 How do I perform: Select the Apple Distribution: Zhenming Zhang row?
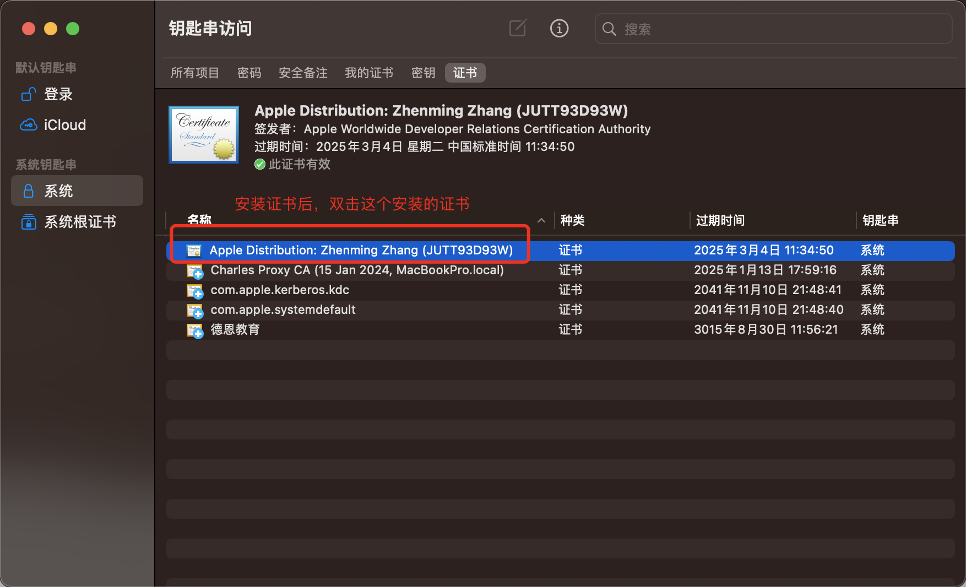pyautogui.click(x=561, y=251)
